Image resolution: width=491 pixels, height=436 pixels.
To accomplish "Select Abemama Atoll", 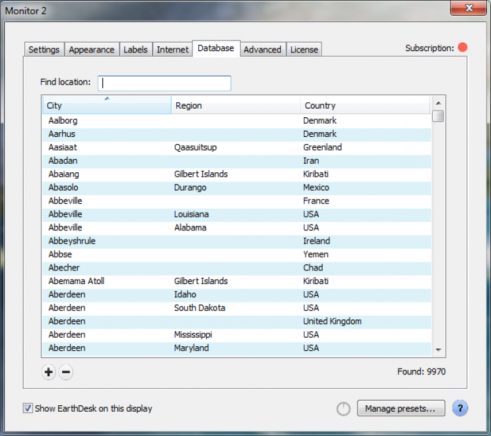I will (237, 282).
